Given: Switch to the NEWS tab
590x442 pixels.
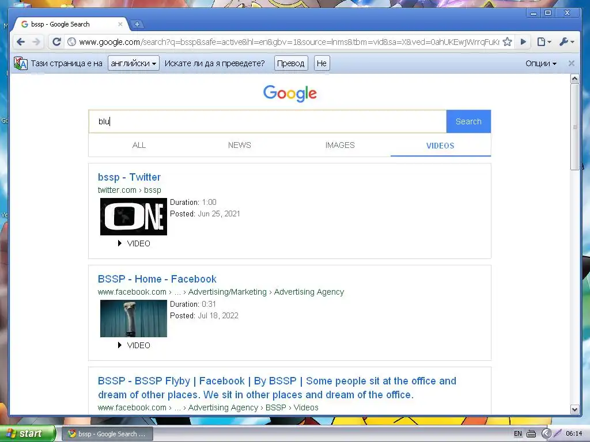Looking at the screenshot, I should pos(239,145).
